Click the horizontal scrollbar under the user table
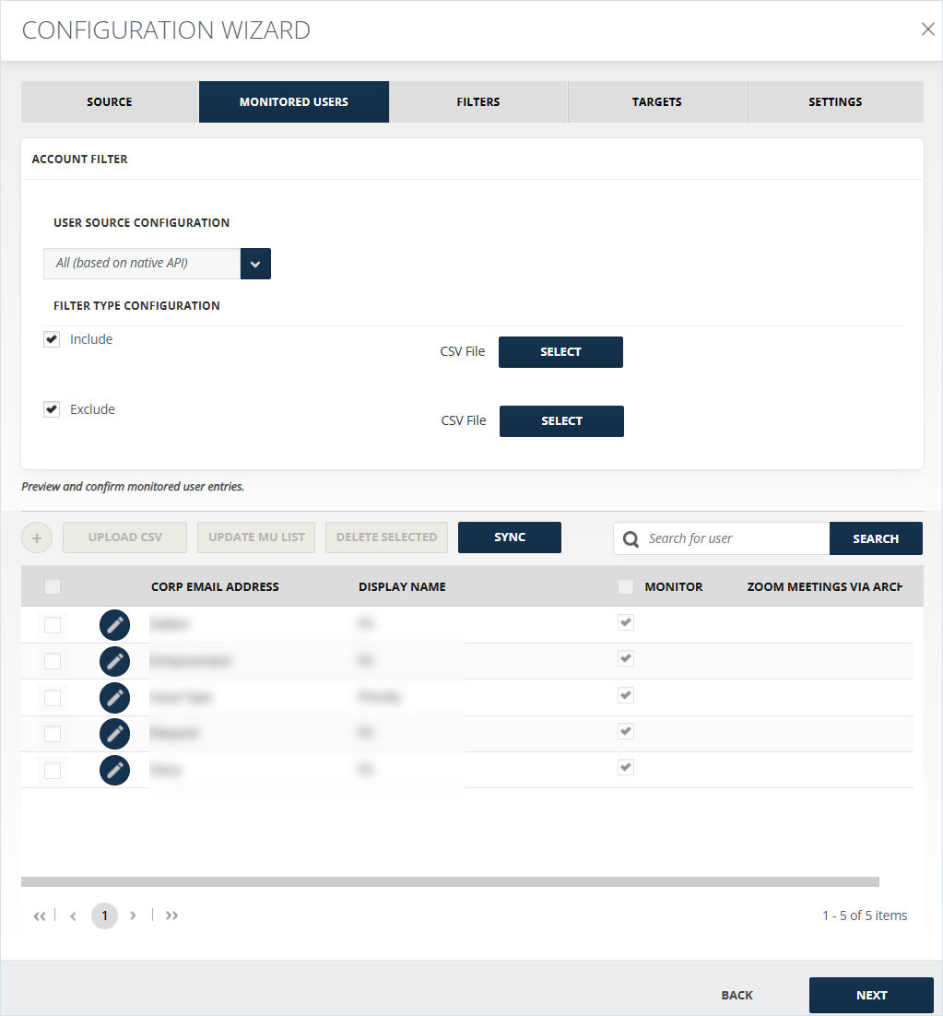This screenshot has width=943, height=1016. [x=450, y=881]
